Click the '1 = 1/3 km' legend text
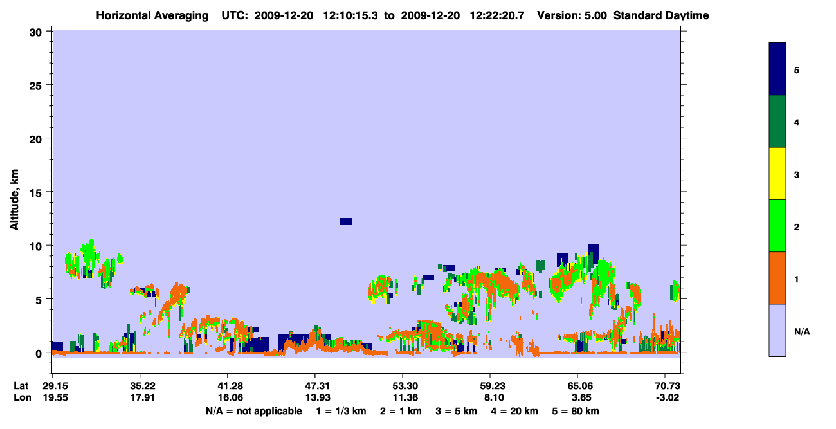The width and height of the screenshot is (836, 429). [x=341, y=411]
